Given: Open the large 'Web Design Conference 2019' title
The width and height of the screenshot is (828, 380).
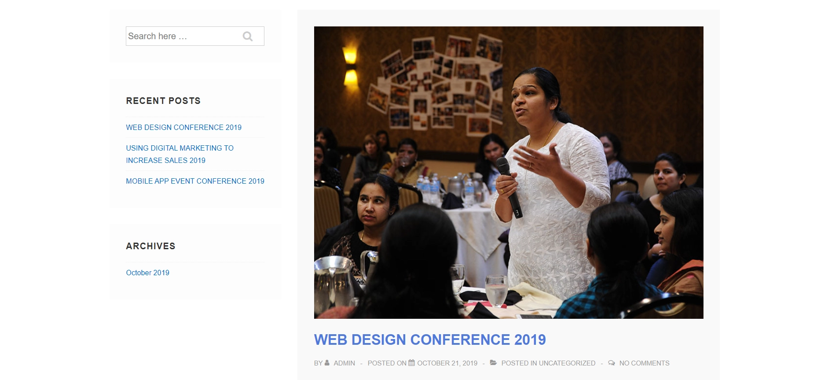Looking at the screenshot, I should (x=430, y=339).
